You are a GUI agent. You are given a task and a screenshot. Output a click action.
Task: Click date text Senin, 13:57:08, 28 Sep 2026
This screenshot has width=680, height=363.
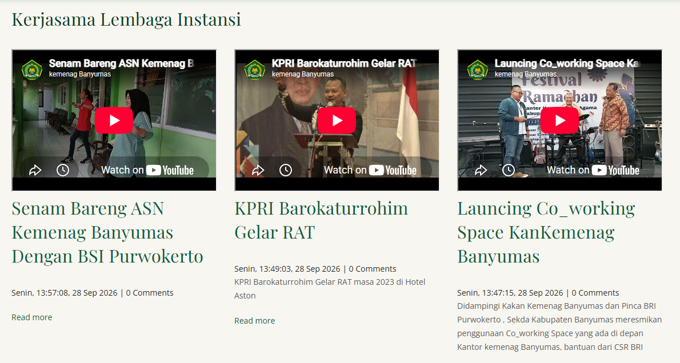[65, 293]
